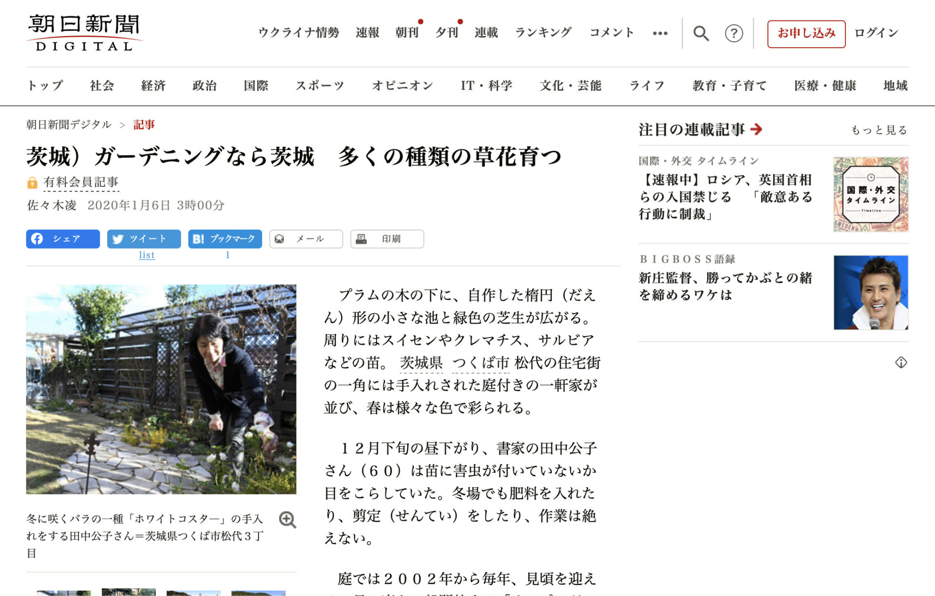Click もっと見る link in sidebar
The width and height of the screenshot is (935, 596).
pos(879,130)
